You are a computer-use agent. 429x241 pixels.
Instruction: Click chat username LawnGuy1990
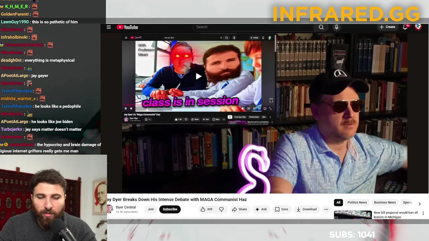pos(15,22)
